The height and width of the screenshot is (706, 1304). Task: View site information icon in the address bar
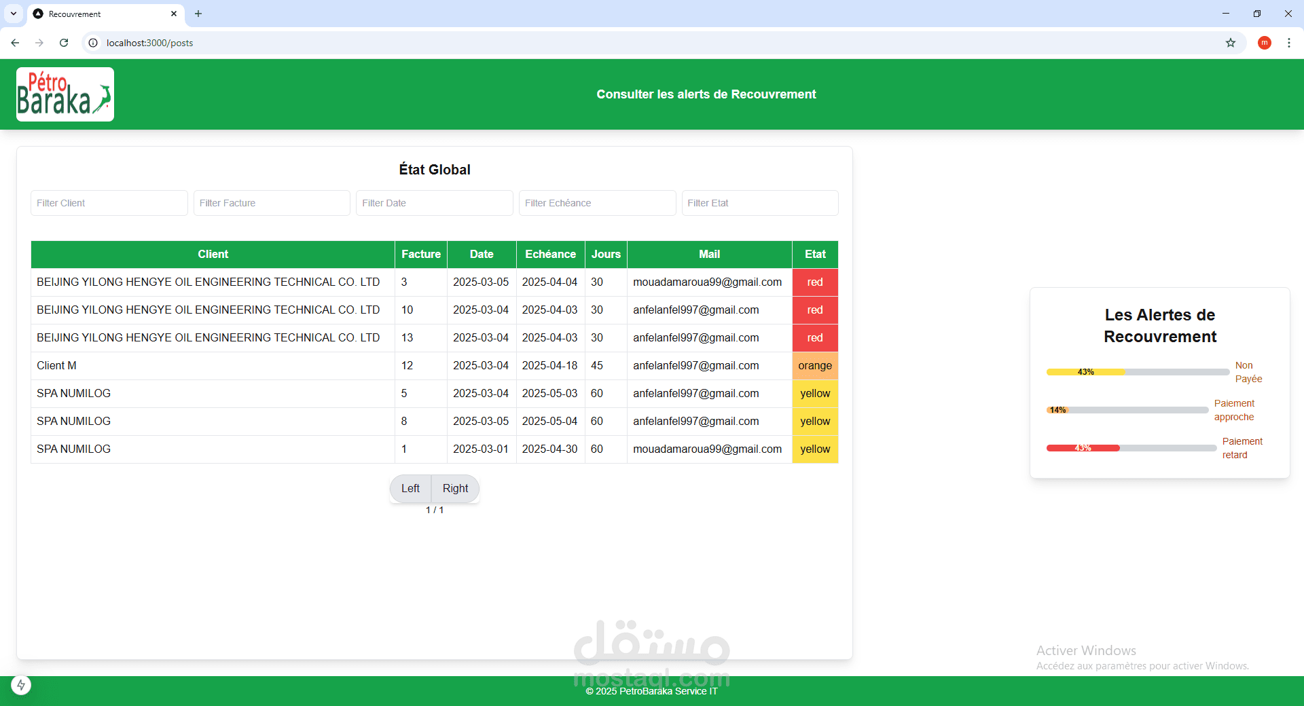[93, 43]
